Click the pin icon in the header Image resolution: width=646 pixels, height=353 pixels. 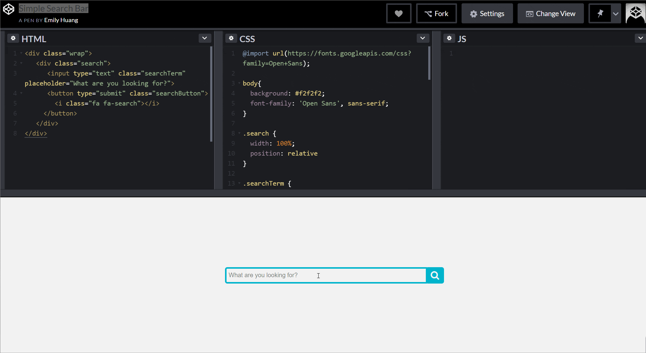coord(600,13)
